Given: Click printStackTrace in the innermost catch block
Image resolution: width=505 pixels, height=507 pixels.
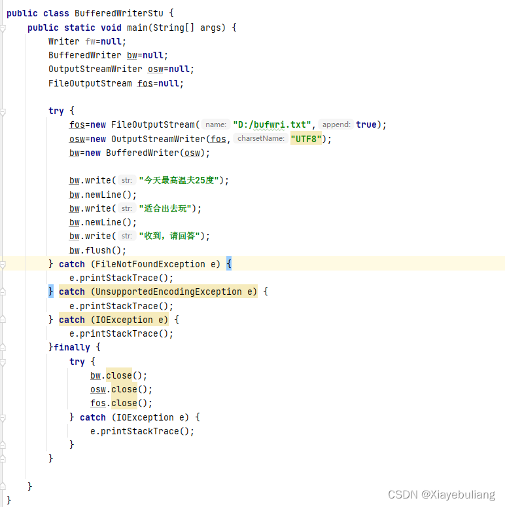Looking at the screenshot, I should click(x=140, y=431).
